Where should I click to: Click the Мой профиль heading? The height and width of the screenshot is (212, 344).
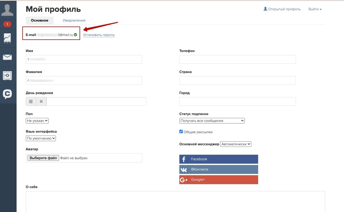pos(53,9)
